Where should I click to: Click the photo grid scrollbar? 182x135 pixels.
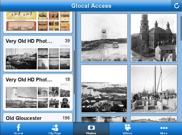pos(181,28)
